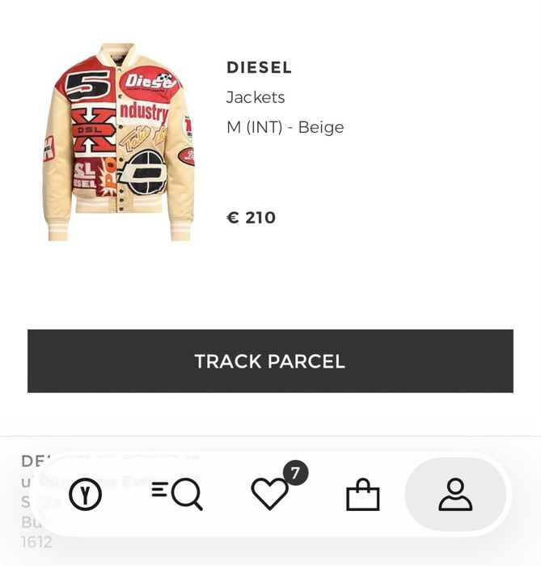Open the YOOX home icon
This screenshot has height=566, width=541.
(85, 494)
